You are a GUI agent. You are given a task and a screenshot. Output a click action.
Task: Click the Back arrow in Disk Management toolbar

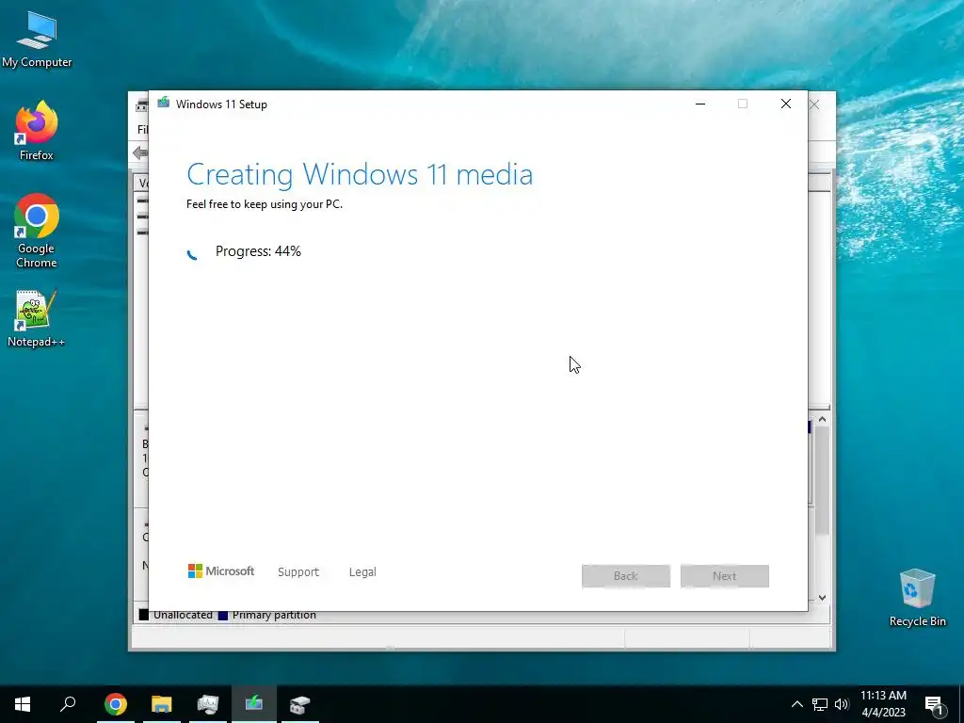pyautogui.click(x=140, y=153)
